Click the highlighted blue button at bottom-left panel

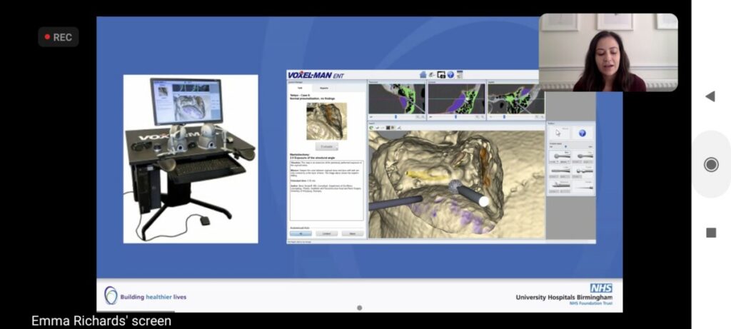tap(300, 233)
